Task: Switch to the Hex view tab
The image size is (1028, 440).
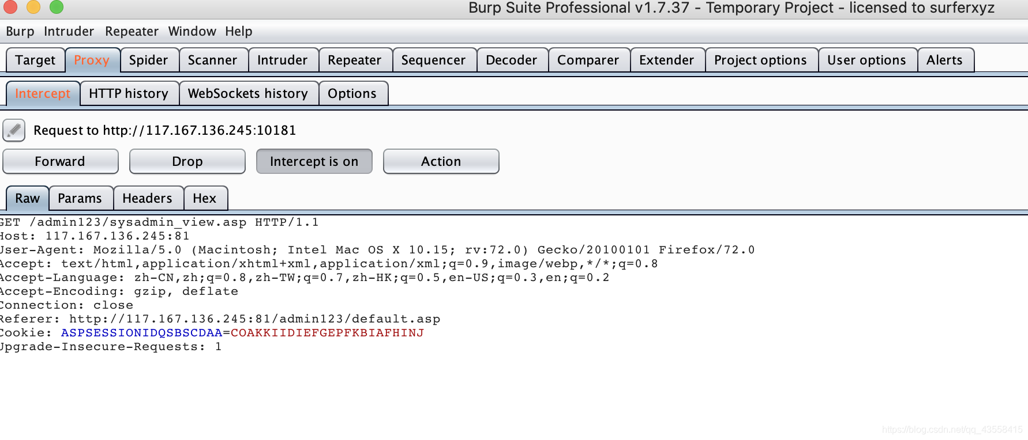Action: 205,198
